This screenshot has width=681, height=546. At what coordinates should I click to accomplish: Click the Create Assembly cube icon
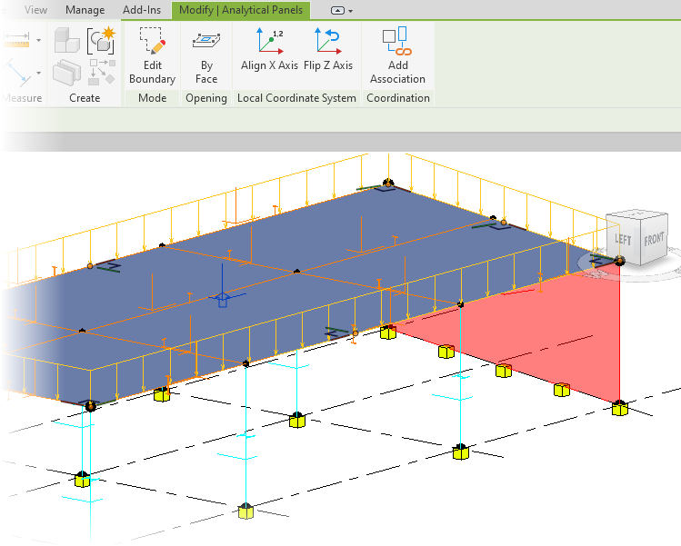67,40
